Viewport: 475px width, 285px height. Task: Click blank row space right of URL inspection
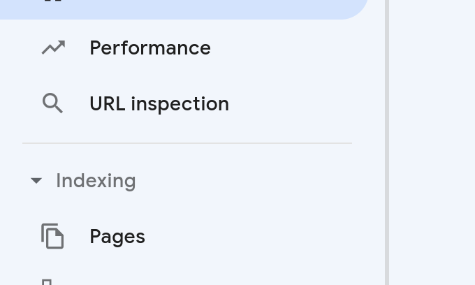300,103
